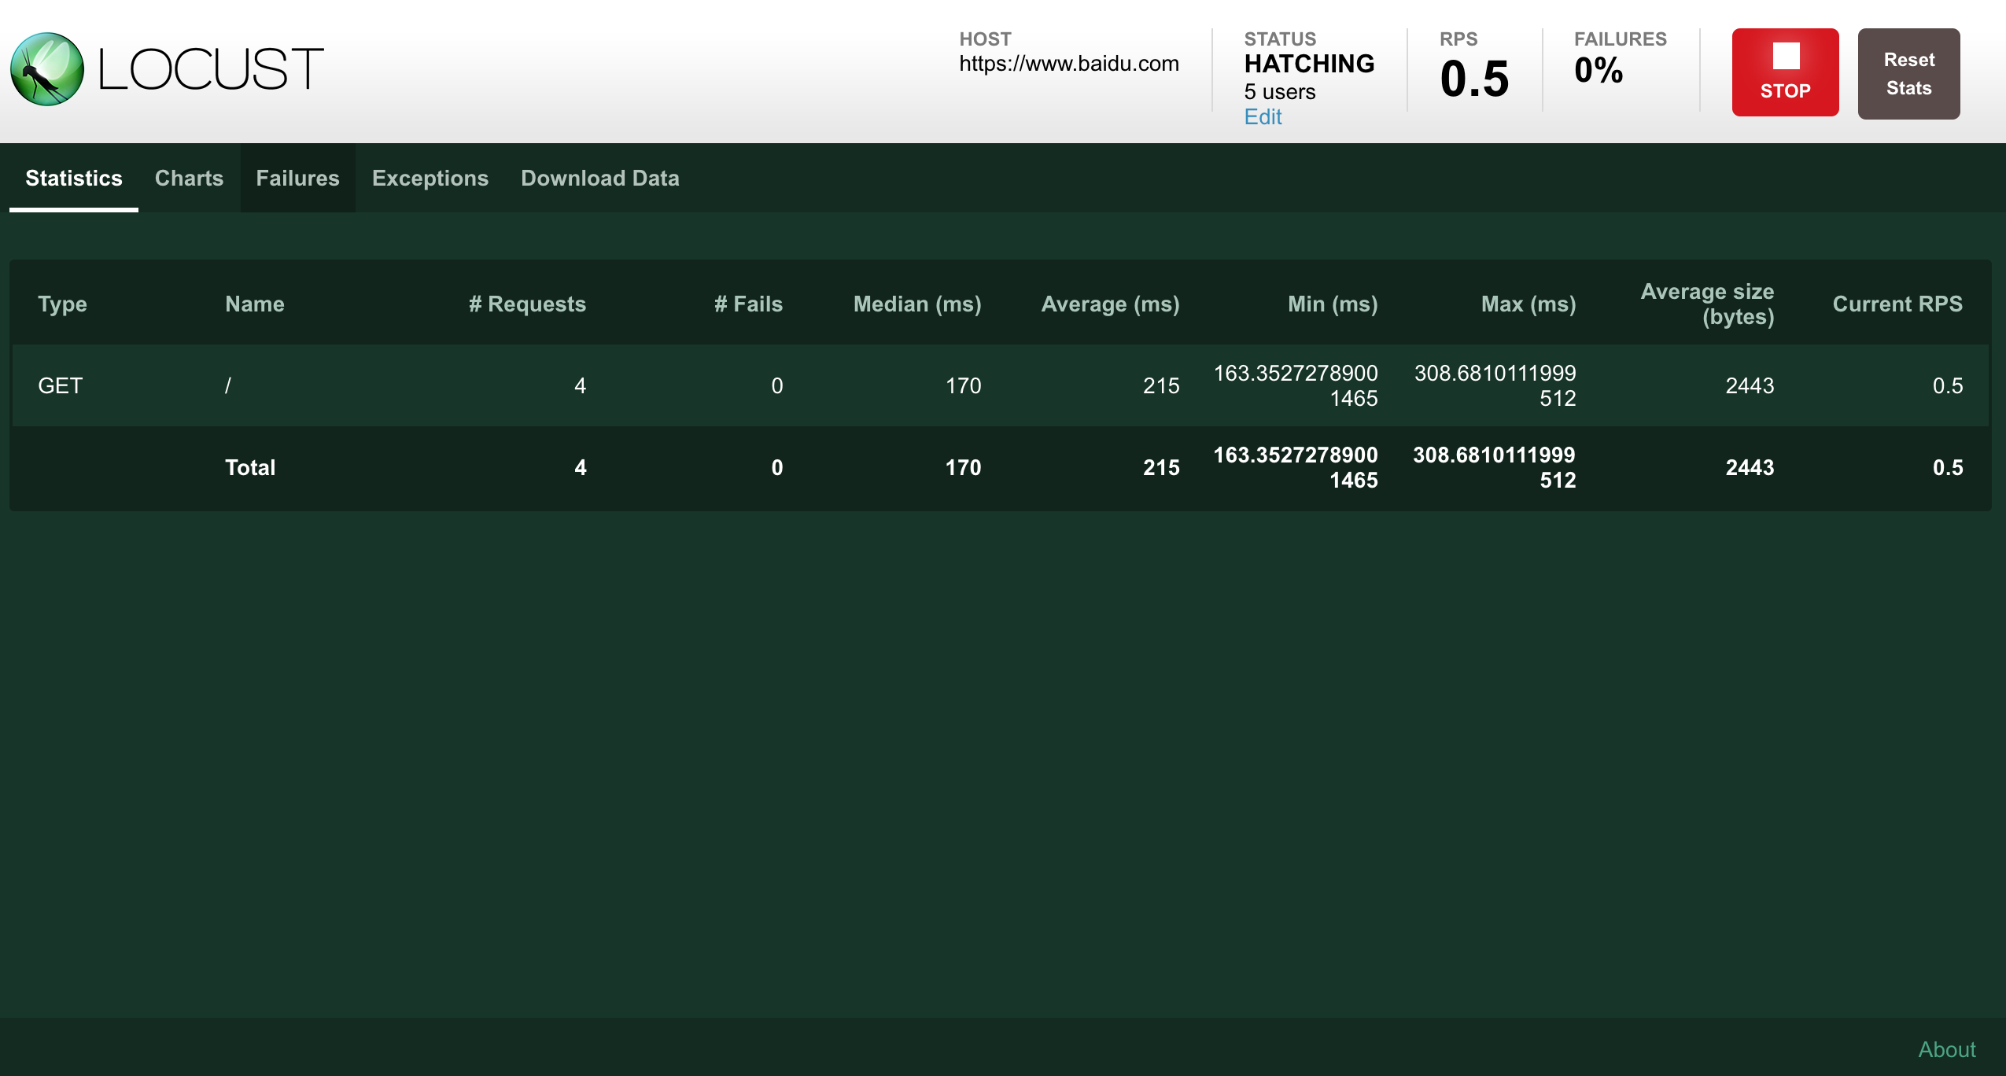2006x1076 pixels.
Task: Click the GET row in table
Action: [61, 386]
